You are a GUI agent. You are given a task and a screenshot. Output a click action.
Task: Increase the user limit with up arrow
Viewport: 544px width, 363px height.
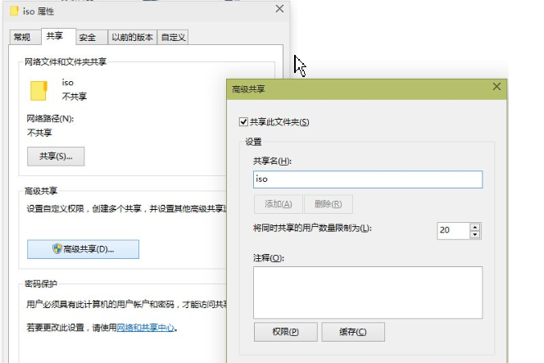(x=475, y=226)
